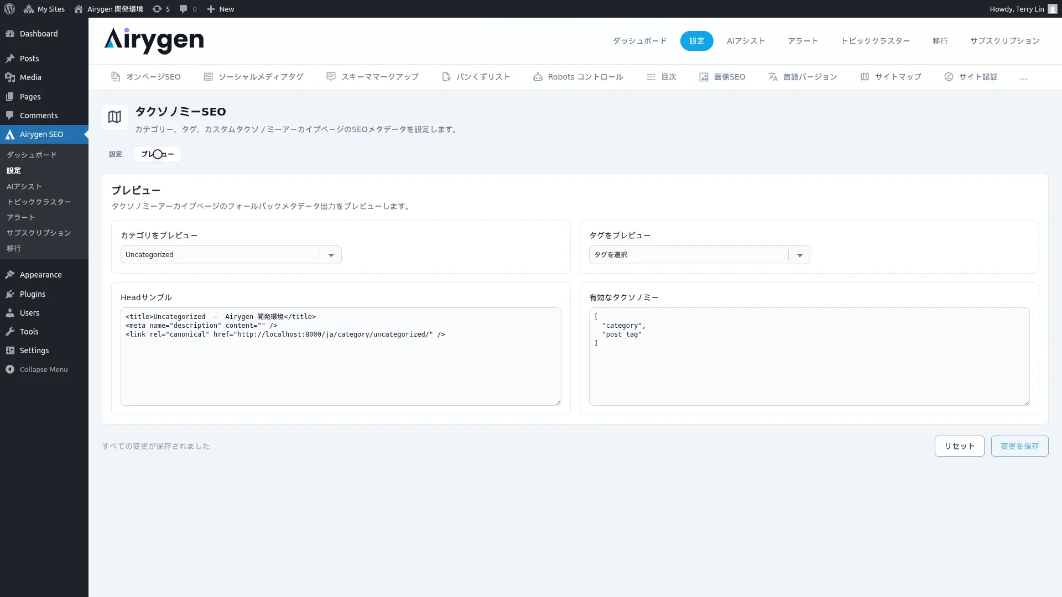
Task: Click the Media library icon
Action: (10, 77)
